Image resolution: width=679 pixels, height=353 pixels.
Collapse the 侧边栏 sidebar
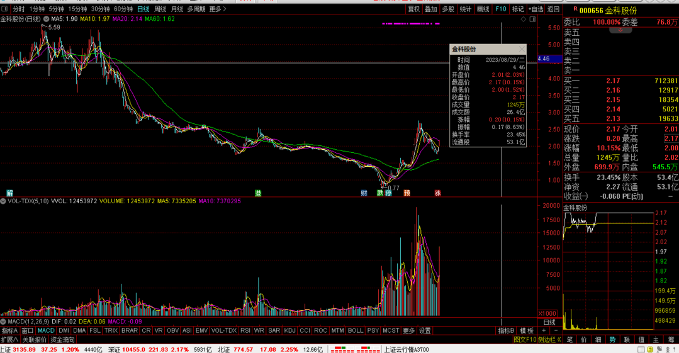coord(549,340)
